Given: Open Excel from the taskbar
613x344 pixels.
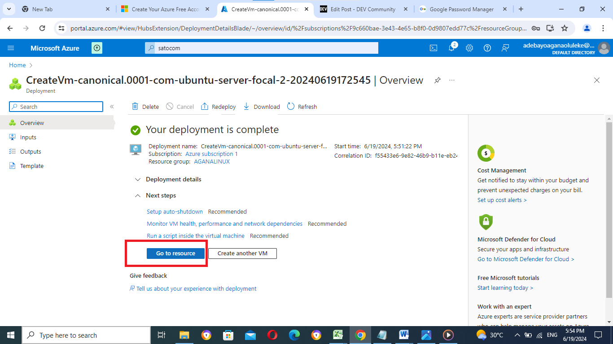Looking at the screenshot, I should [338, 335].
